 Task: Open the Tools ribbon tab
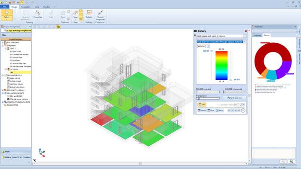tap(37, 7)
